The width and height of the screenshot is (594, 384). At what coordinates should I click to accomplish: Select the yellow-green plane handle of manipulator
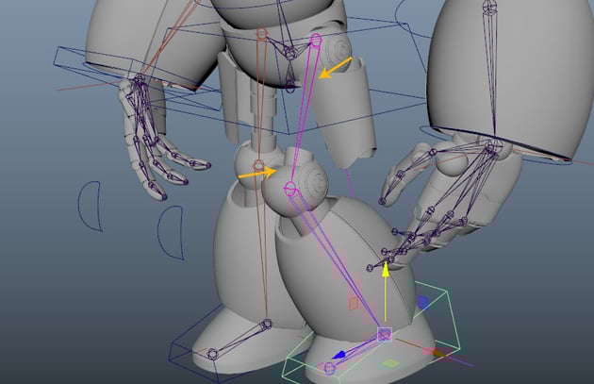(x=390, y=363)
